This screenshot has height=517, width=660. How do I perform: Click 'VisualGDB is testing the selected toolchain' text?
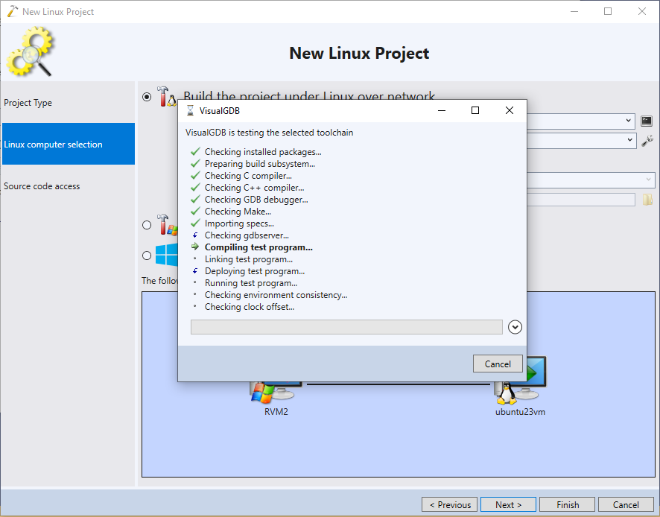pyautogui.click(x=270, y=133)
